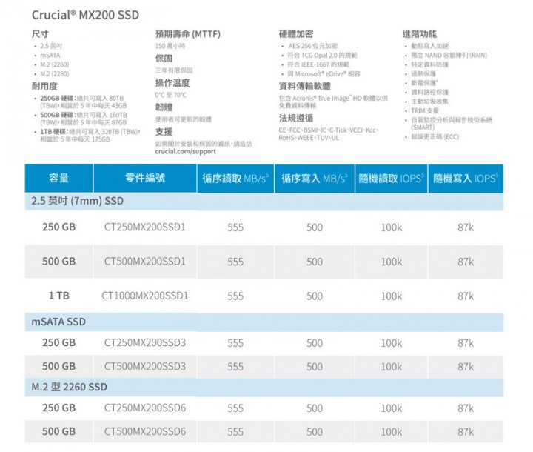The image size is (533, 452).
Task: Select the 容量 column header
Action: point(58,178)
